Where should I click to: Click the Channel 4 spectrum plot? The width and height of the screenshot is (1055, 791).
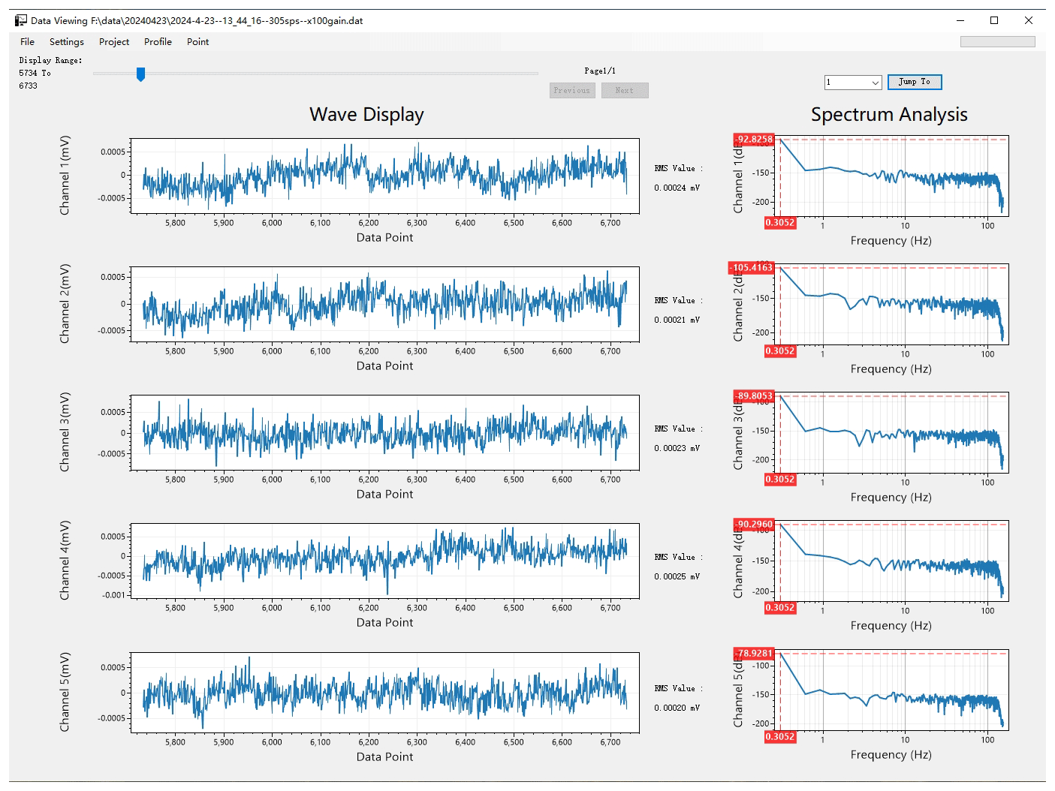click(893, 561)
